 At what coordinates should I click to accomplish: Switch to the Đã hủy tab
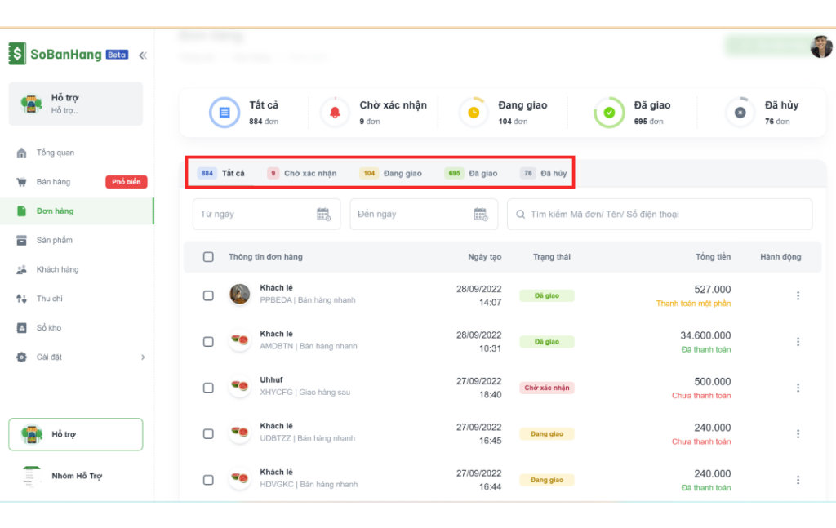[545, 173]
